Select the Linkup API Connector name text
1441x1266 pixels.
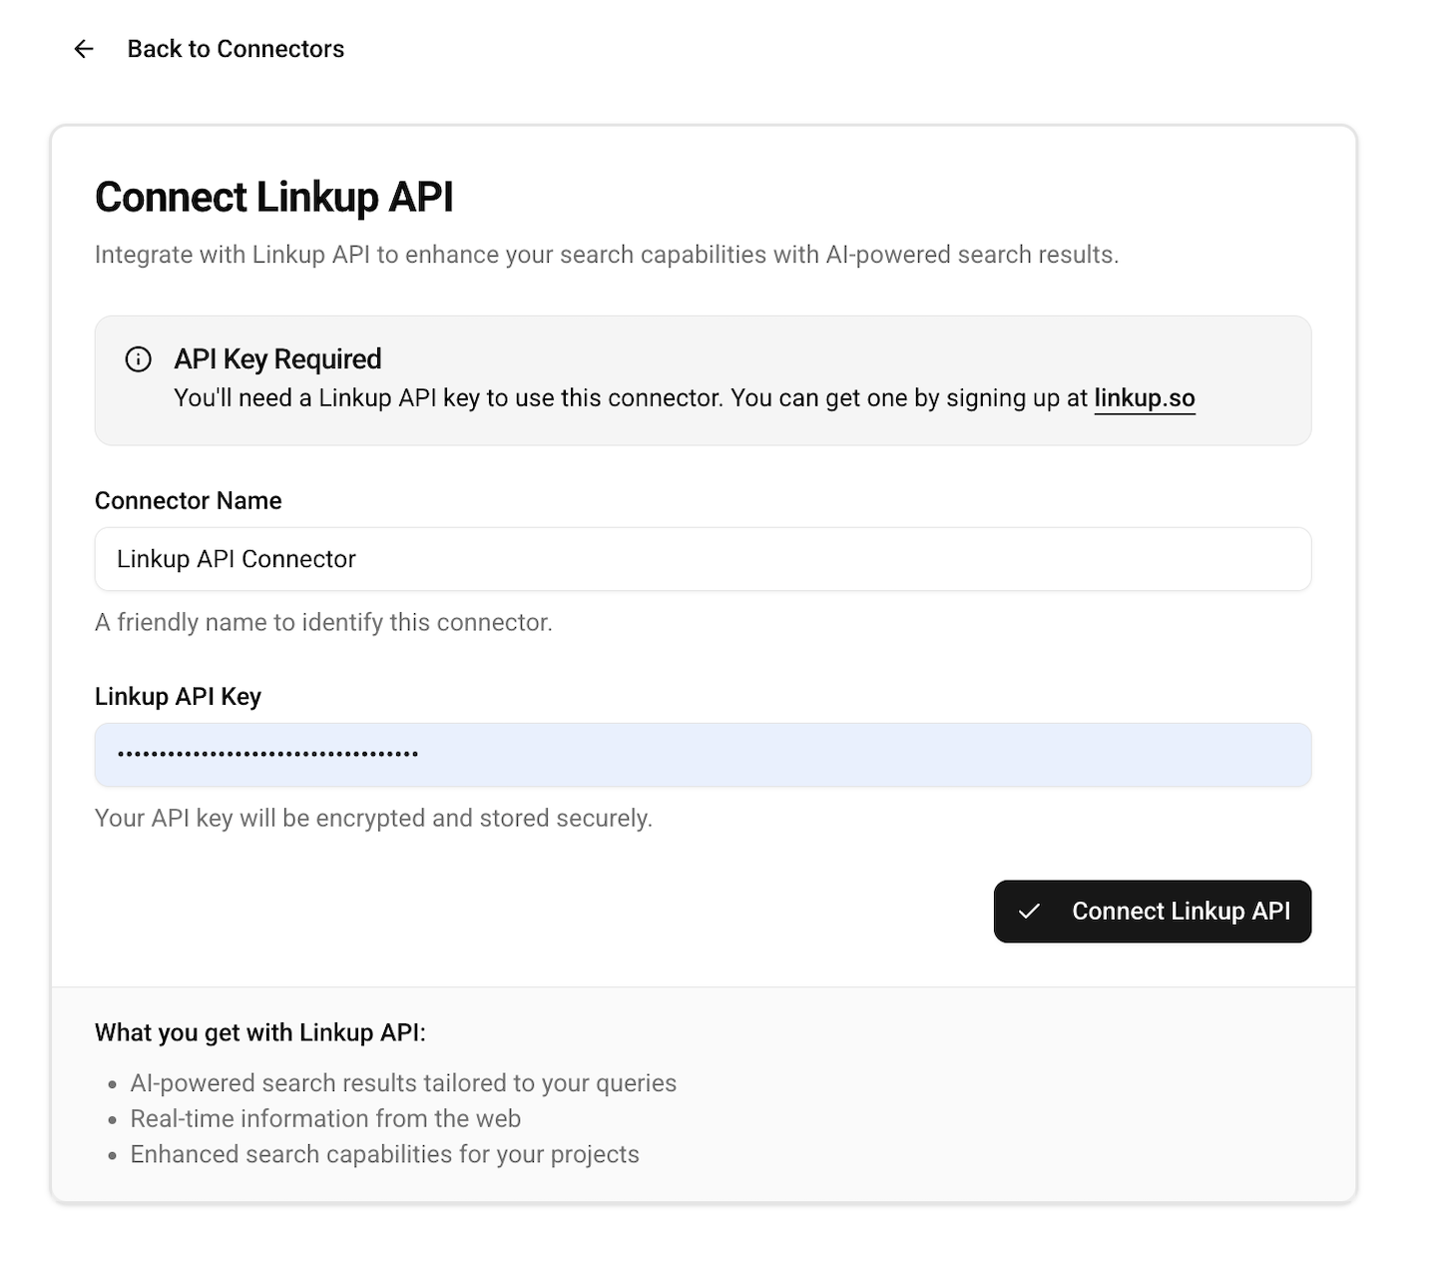pyautogui.click(x=236, y=559)
